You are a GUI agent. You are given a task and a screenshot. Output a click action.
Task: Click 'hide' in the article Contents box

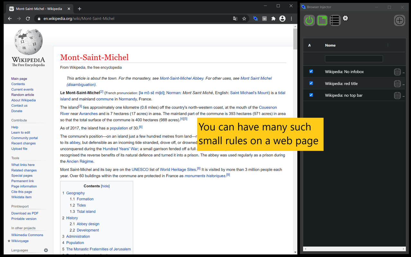click(105, 186)
